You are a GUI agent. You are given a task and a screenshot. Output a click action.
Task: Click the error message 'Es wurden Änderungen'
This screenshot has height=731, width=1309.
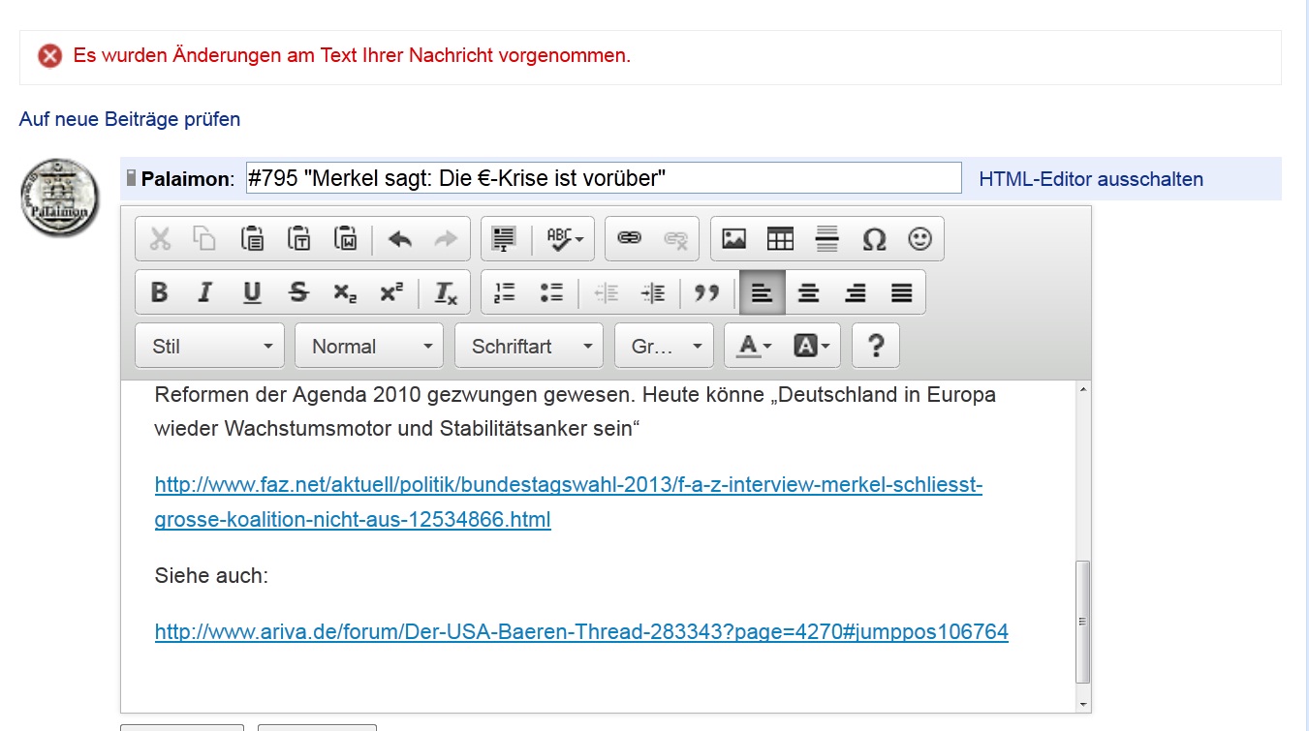[352, 55]
